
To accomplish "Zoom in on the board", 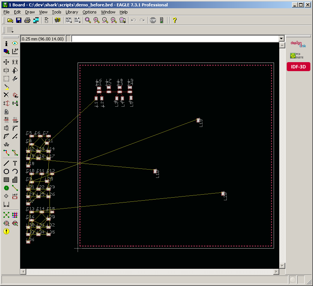I will coord(97,20).
